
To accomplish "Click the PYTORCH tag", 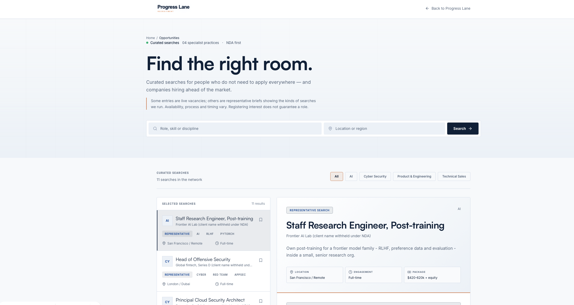I will click(x=227, y=234).
